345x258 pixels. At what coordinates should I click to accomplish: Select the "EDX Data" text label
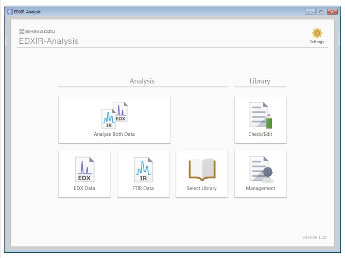tap(84, 188)
